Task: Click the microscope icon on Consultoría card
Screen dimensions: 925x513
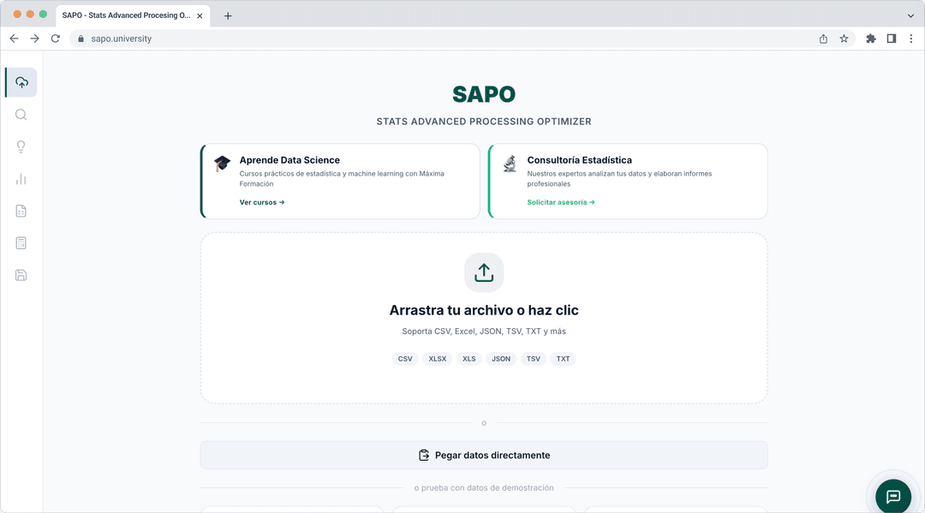Action: (x=510, y=164)
